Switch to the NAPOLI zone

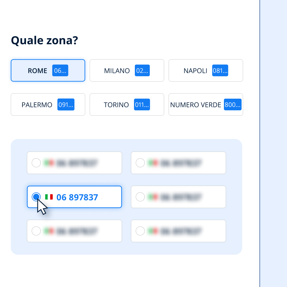pyautogui.click(x=206, y=71)
